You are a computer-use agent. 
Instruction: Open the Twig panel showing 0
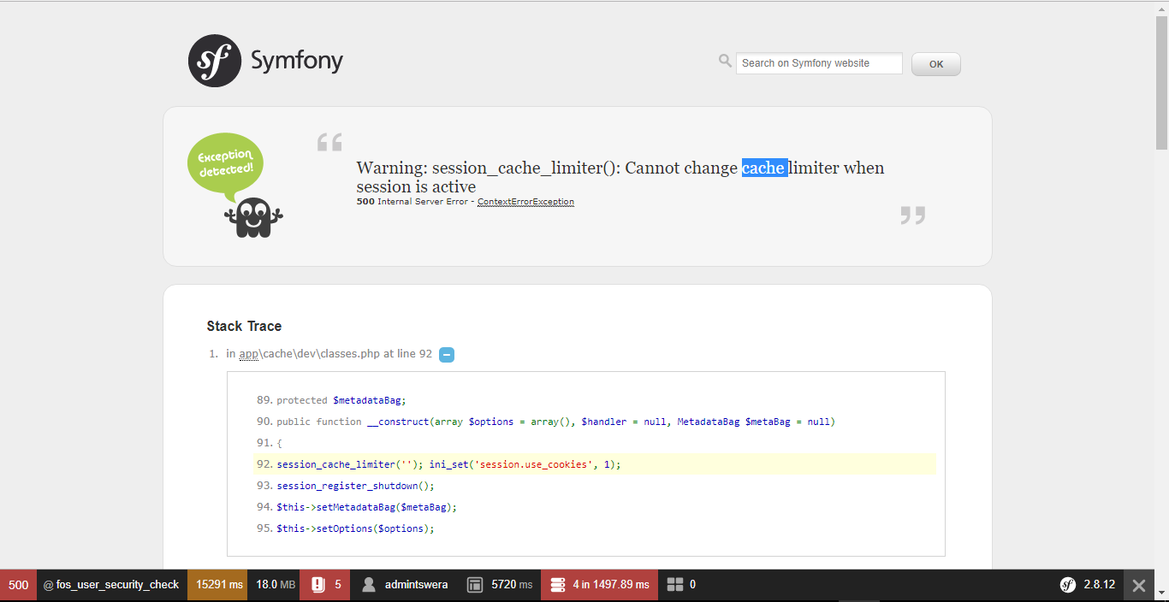pos(681,584)
